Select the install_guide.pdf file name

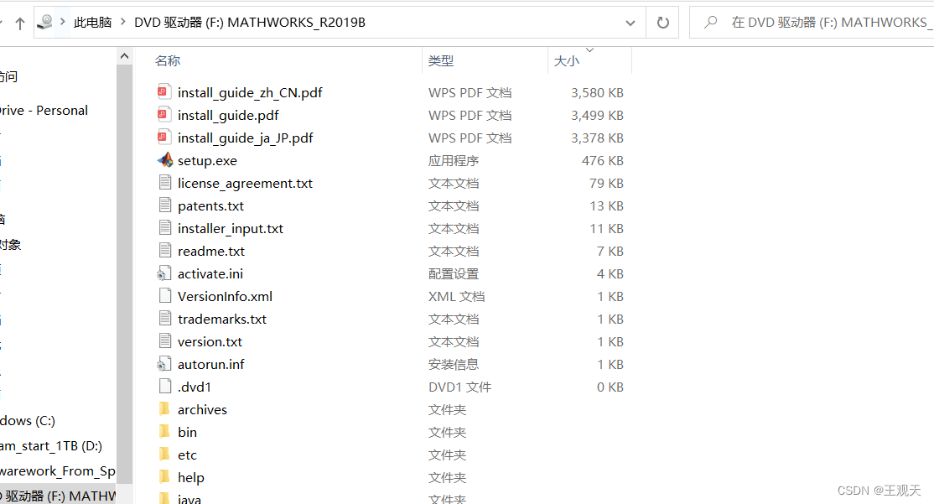point(228,116)
